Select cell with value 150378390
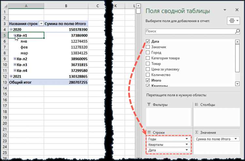This screenshot has height=161, width=245. 66,29
